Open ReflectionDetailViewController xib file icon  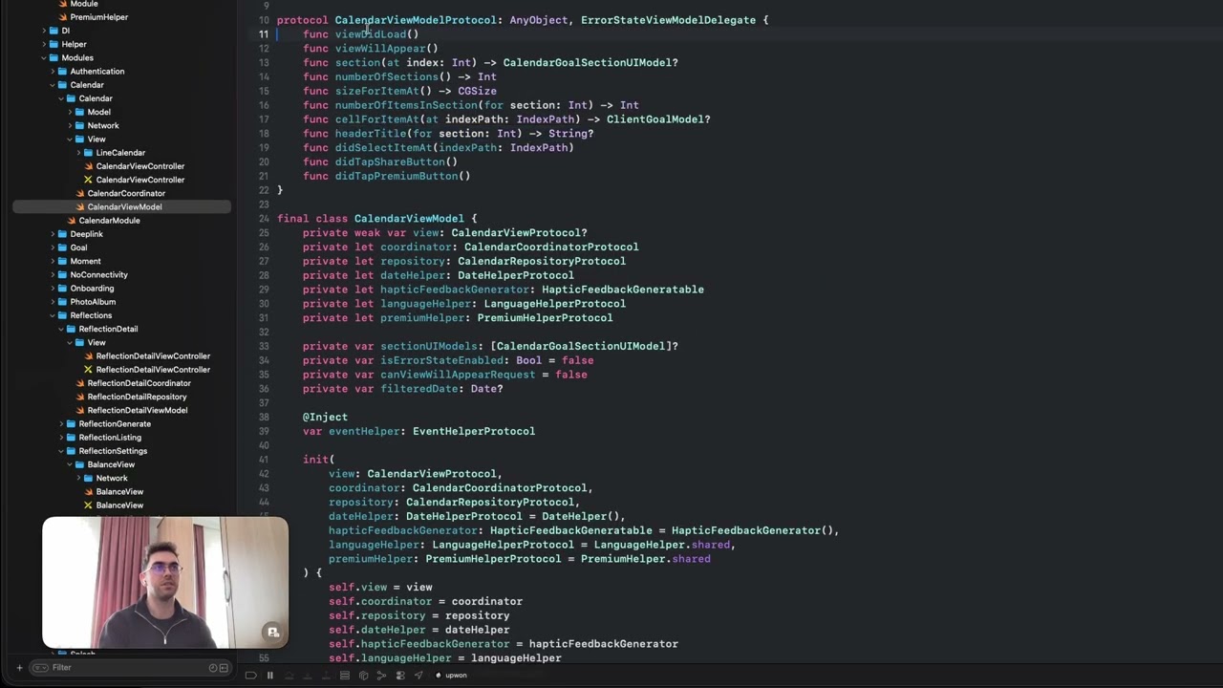pyautogui.click(x=88, y=369)
